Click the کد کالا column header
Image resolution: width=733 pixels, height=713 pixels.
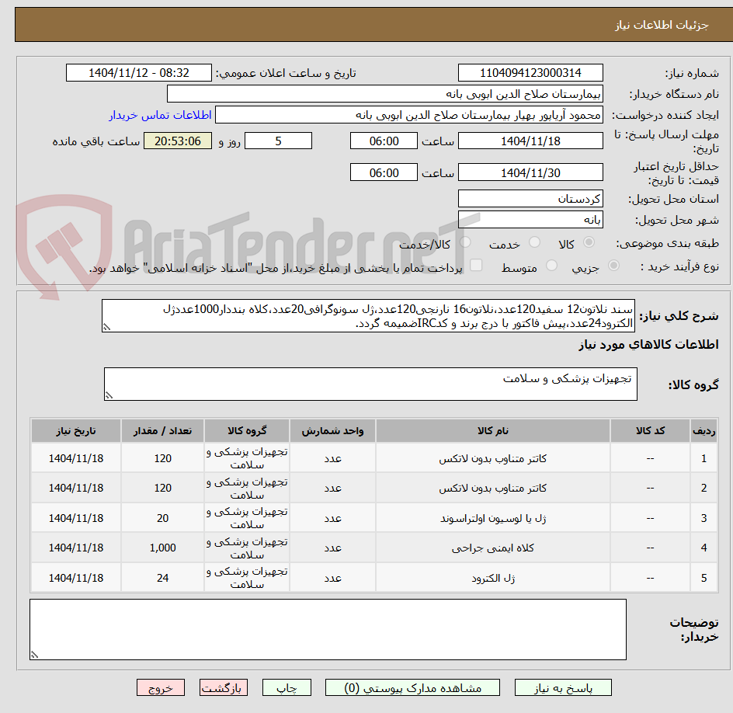tap(650, 430)
